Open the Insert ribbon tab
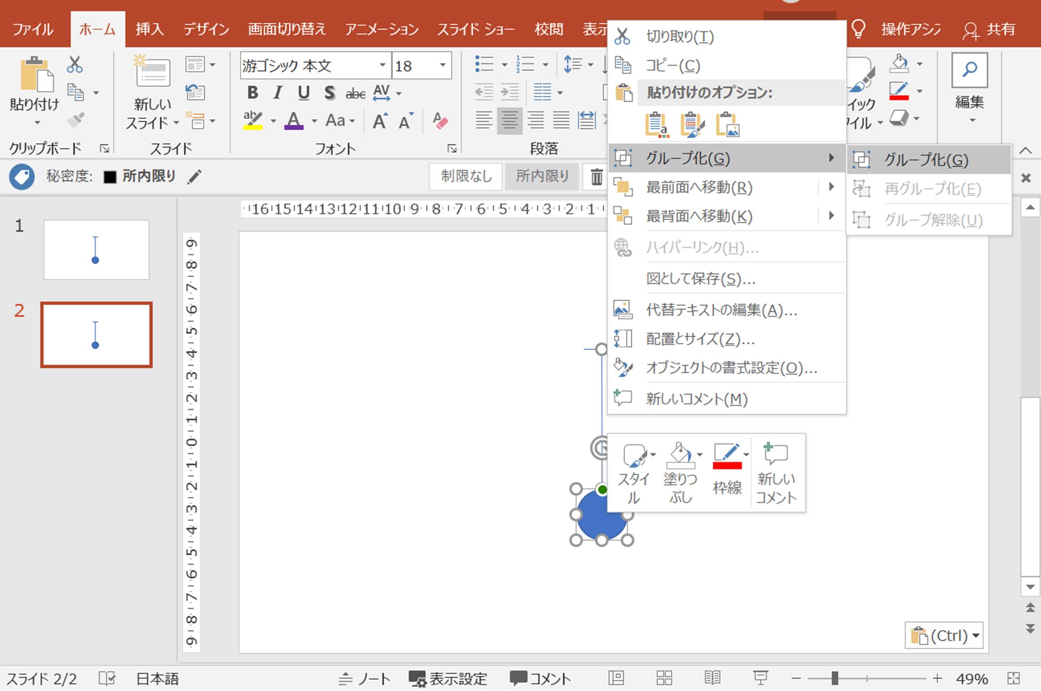The width and height of the screenshot is (1041, 691). pos(149,30)
